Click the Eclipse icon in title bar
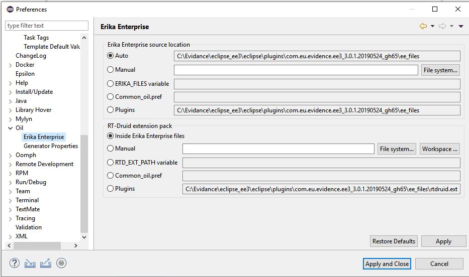Screen dimensions: 469x277 [10, 9]
